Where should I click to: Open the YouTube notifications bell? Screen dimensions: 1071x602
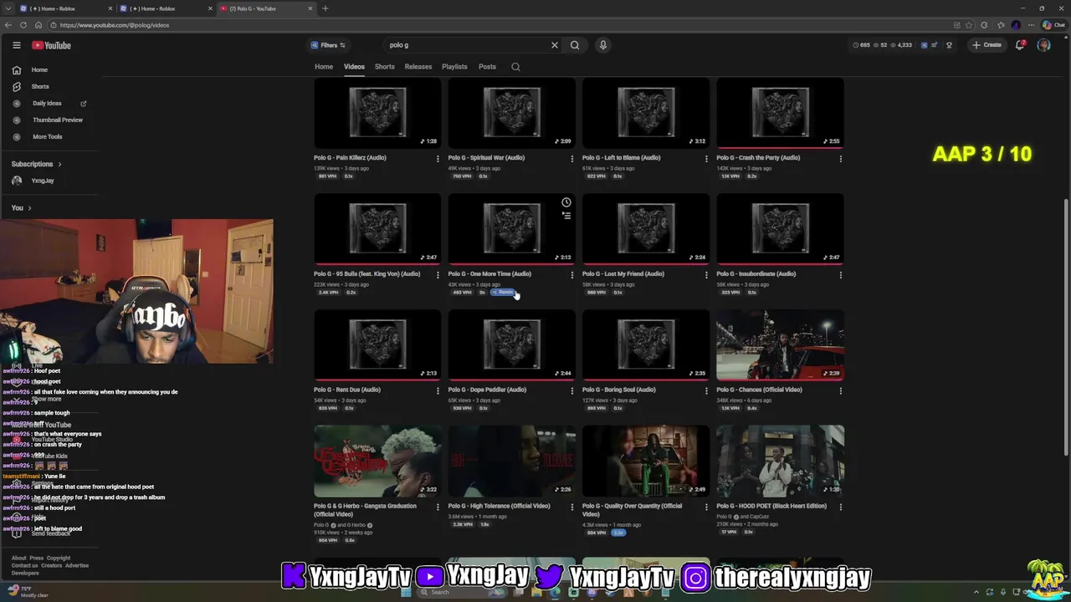pyautogui.click(x=1019, y=45)
